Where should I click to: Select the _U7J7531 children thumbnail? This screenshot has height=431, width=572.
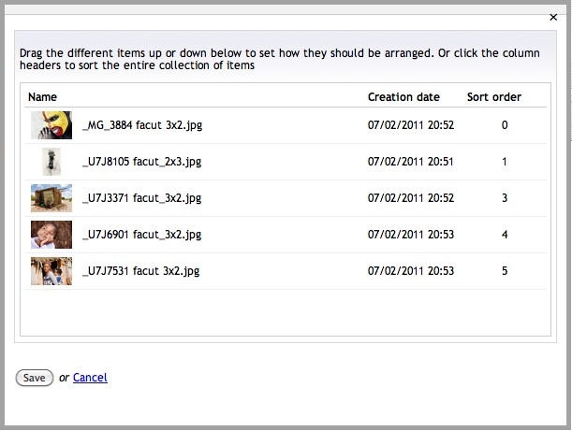51,271
